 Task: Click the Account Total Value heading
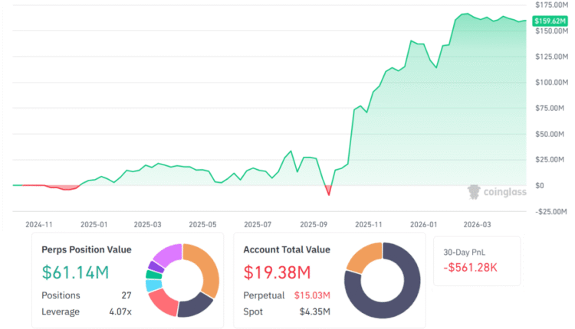pos(286,249)
